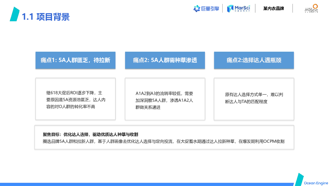Click the 巨量引擎 swirl logo icon
331x186 pixels.
point(197,8)
